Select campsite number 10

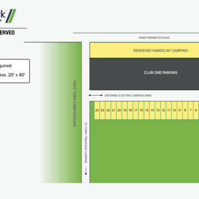pos(174,111)
